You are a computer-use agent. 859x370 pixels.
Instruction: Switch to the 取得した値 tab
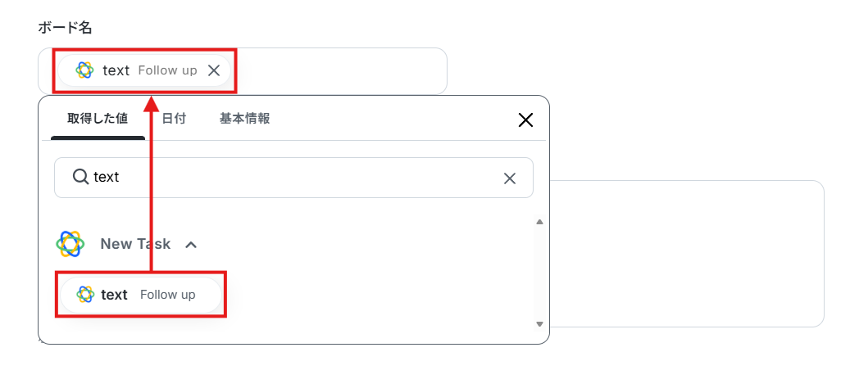(x=98, y=119)
